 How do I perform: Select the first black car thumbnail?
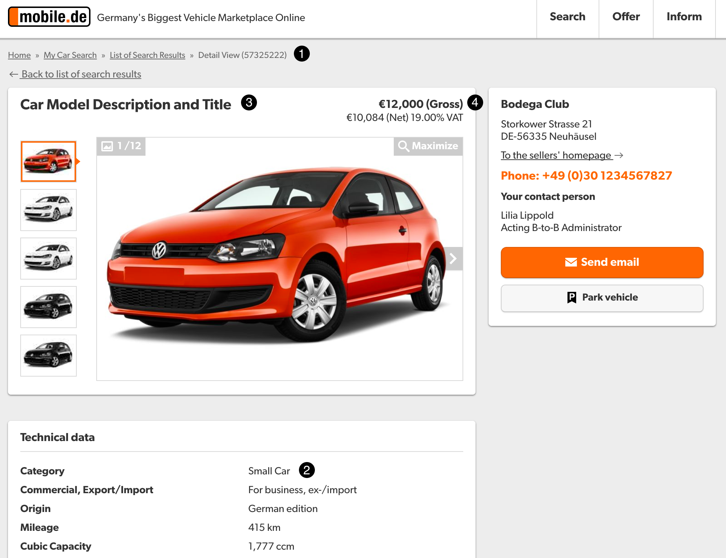[48, 307]
